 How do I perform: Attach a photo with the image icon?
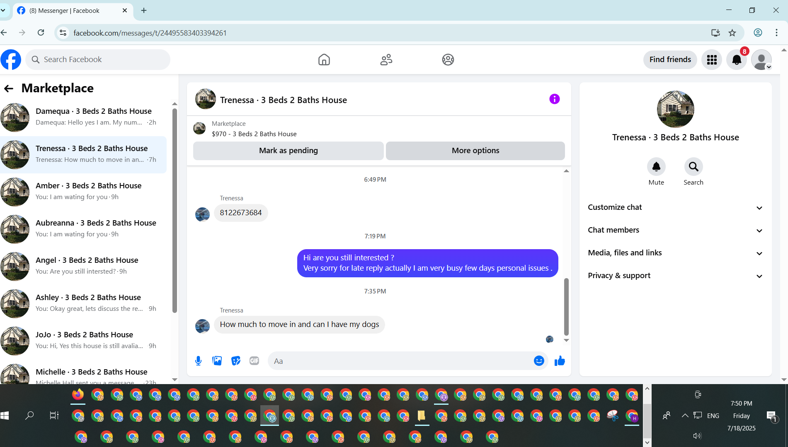pyautogui.click(x=217, y=361)
